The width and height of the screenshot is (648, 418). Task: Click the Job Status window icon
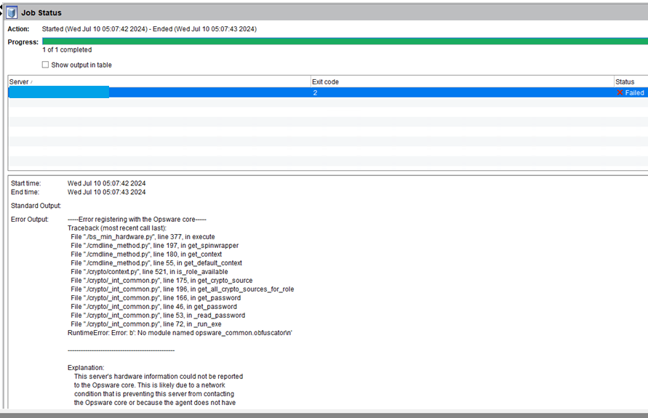[12, 12]
